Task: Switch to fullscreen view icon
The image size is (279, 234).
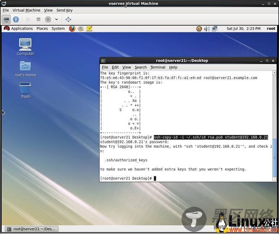Action: click(x=68, y=19)
